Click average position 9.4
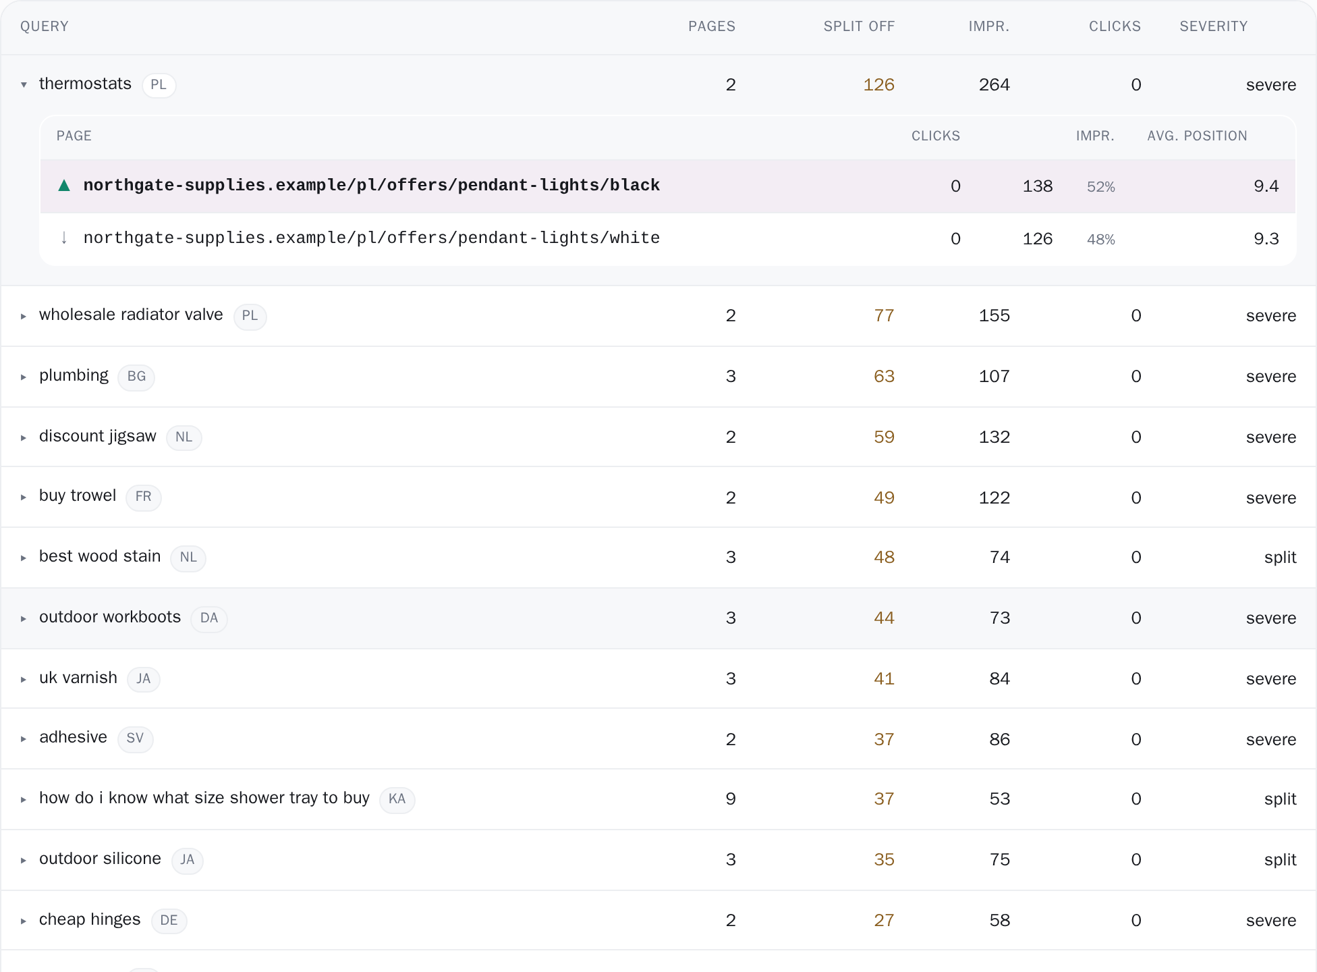This screenshot has width=1317, height=972. [x=1266, y=186]
